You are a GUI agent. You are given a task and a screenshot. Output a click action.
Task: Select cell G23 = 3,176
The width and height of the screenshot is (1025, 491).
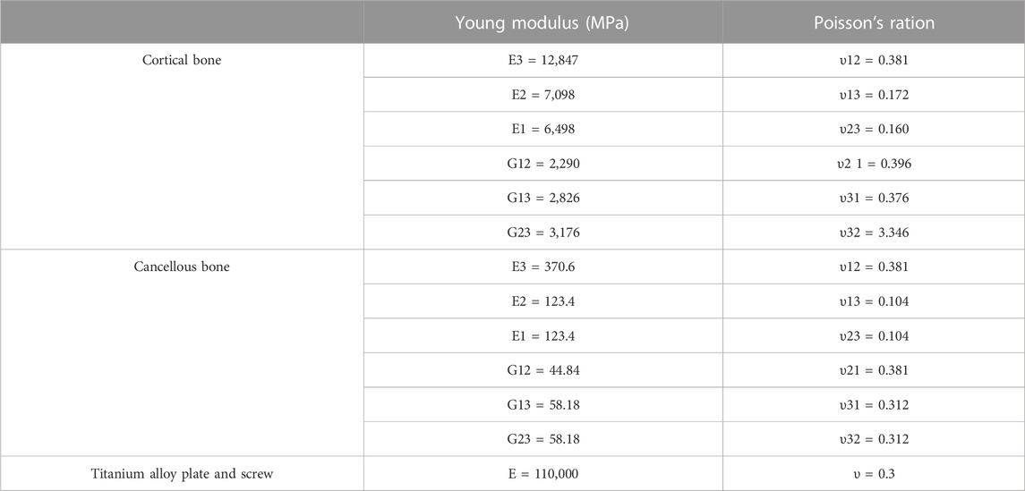542,233
